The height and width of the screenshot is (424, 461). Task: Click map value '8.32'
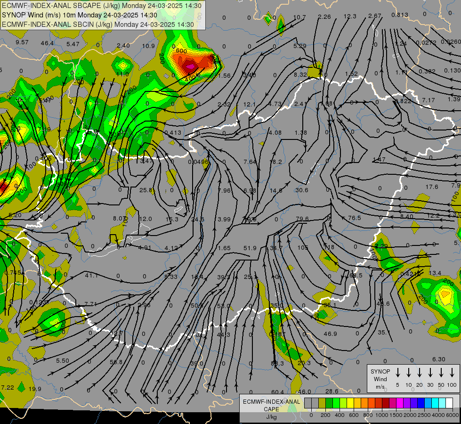point(300,75)
